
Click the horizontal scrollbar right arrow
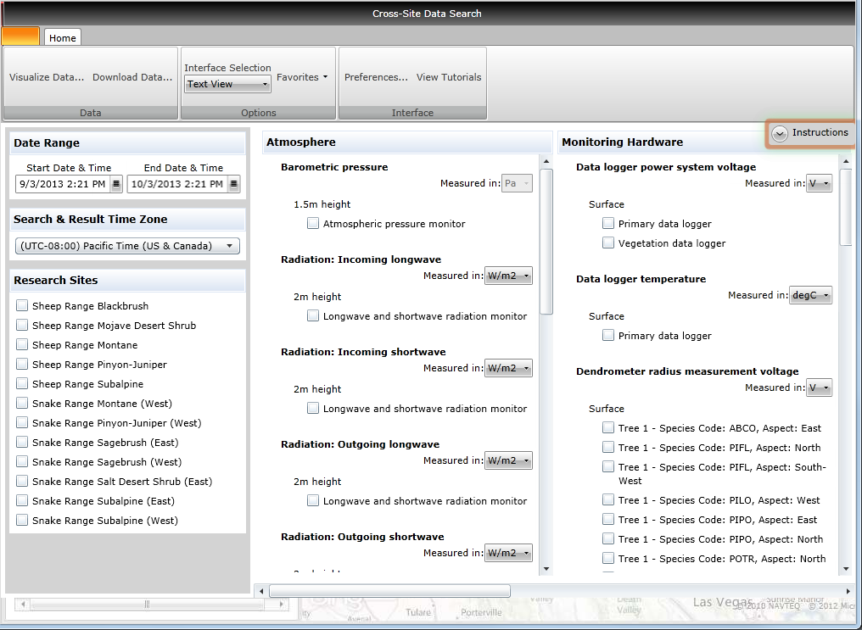[848, 591]
